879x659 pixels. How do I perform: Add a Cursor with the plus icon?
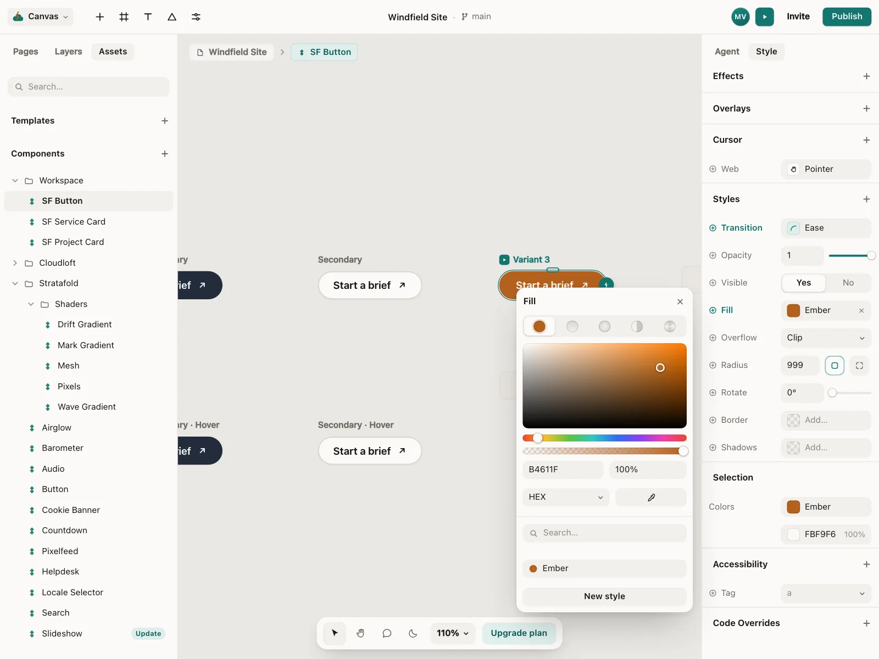click(866, 140)
